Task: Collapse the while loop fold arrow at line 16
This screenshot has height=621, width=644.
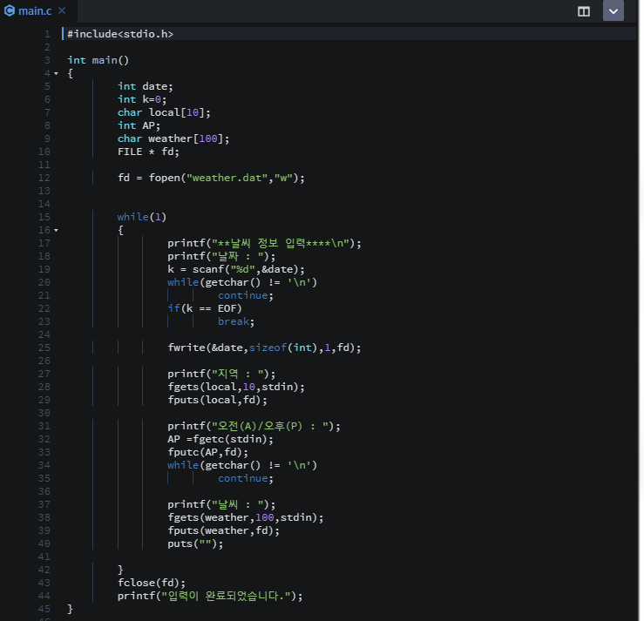Action: click(57, 231)
